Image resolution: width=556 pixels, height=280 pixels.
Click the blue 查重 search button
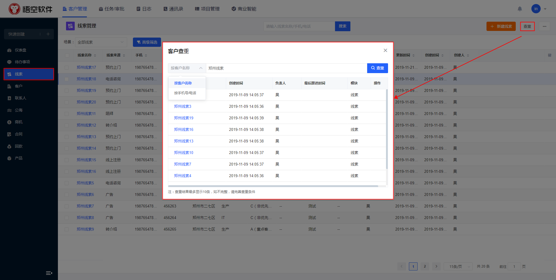point(377,68)
